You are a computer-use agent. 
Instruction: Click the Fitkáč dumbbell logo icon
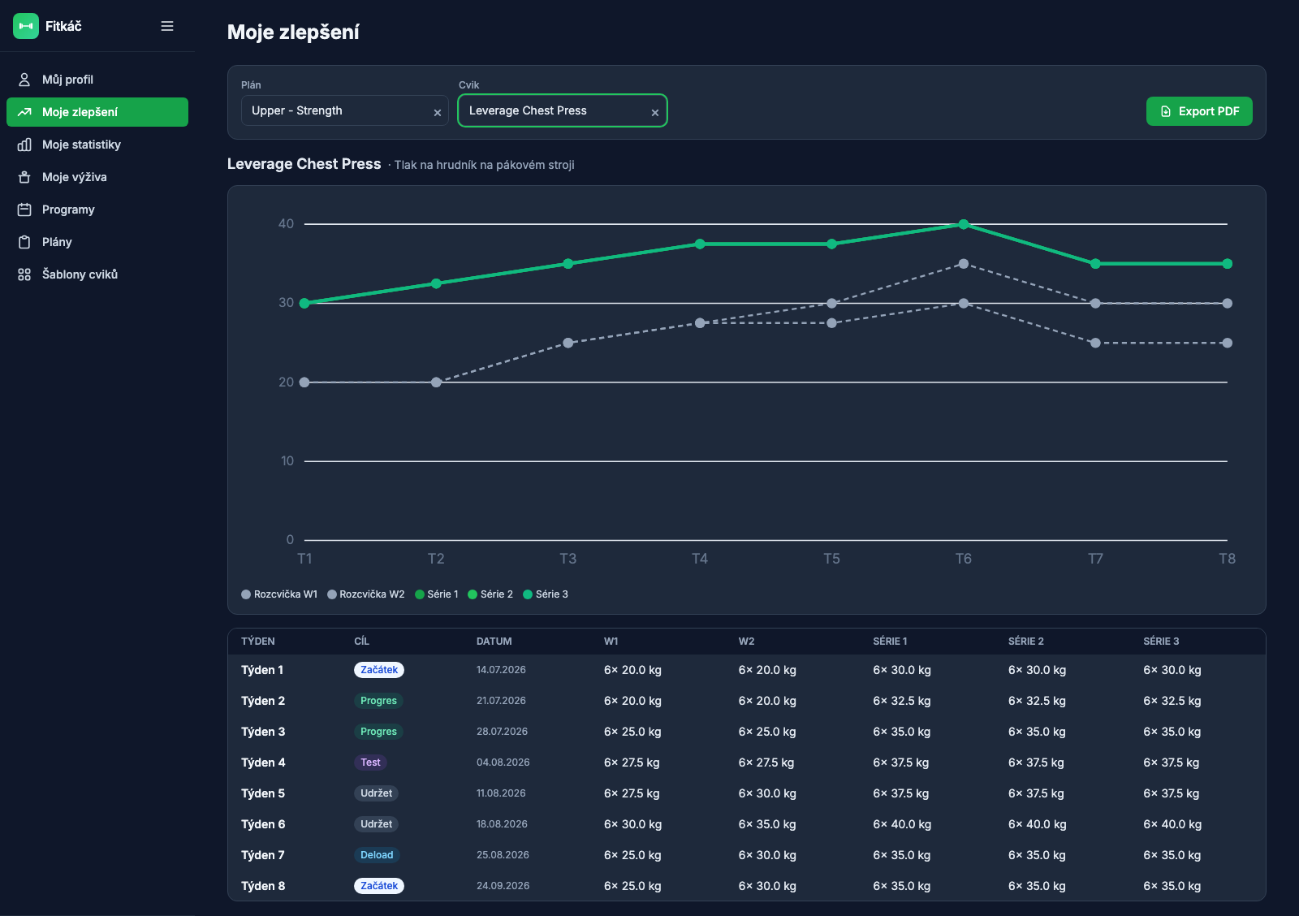(26, 26)
